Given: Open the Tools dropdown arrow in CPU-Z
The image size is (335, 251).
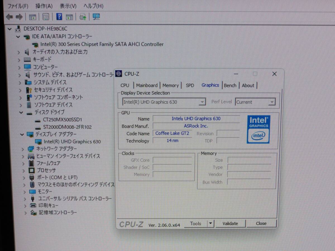Looking at the screenshot, I should [210, 223].
